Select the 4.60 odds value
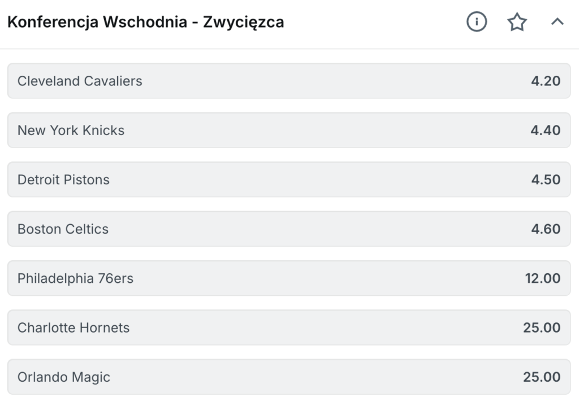Viewport: 579px width, 401px height. click(x=546, y=229)
